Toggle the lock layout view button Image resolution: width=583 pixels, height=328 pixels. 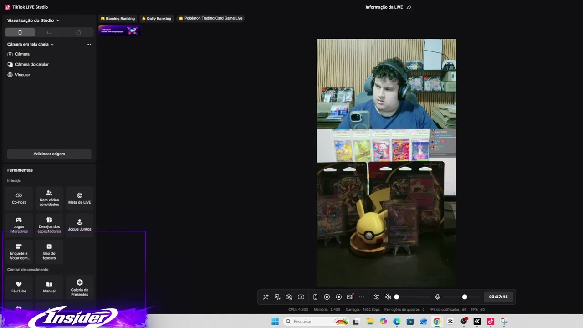click(x=78, y=32)
